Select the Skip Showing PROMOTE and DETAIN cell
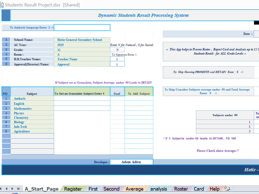This screenshot has height=194, width=259. [x=208, y=72]
